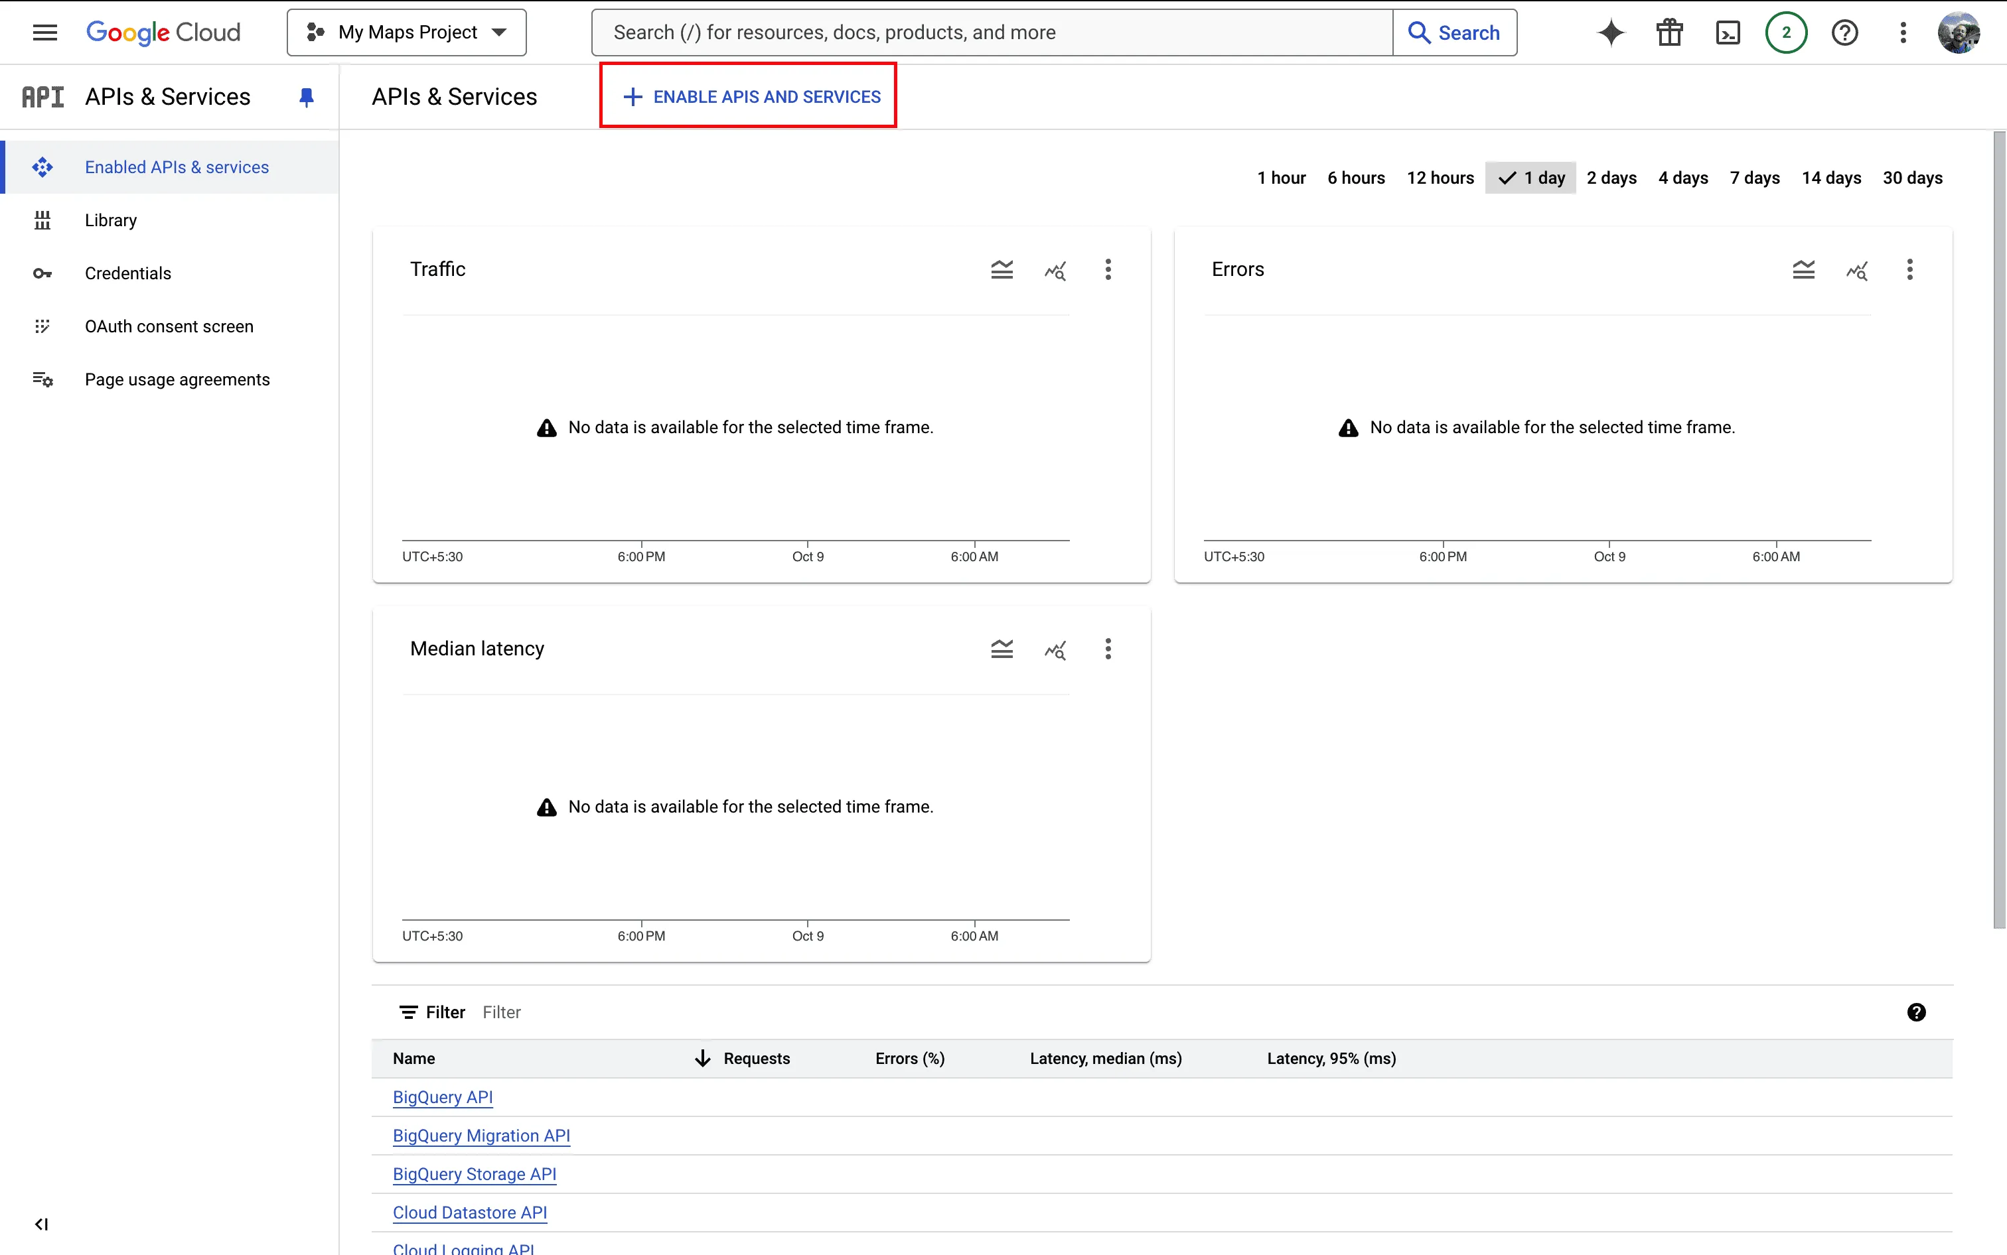Click the free trial gift icon
The height and width of the screenshot is (1255, 2007).
pyautogui.click(x=1669, y=33)
